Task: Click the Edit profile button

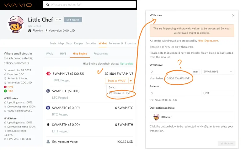Action: click(x=73, y=20)
